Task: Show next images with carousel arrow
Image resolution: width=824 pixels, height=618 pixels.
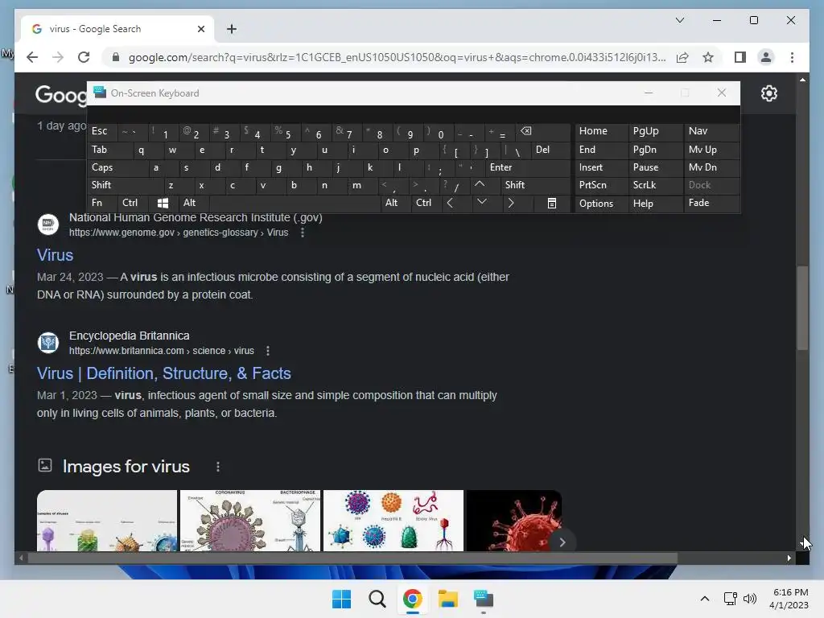Action: 562,542
